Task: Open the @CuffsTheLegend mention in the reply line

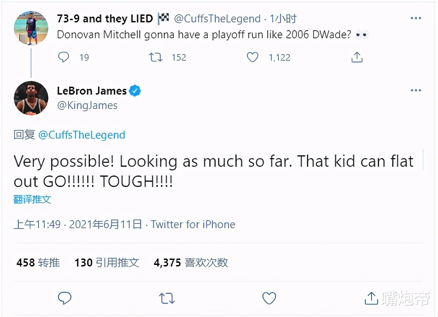Action: [82, 135]
